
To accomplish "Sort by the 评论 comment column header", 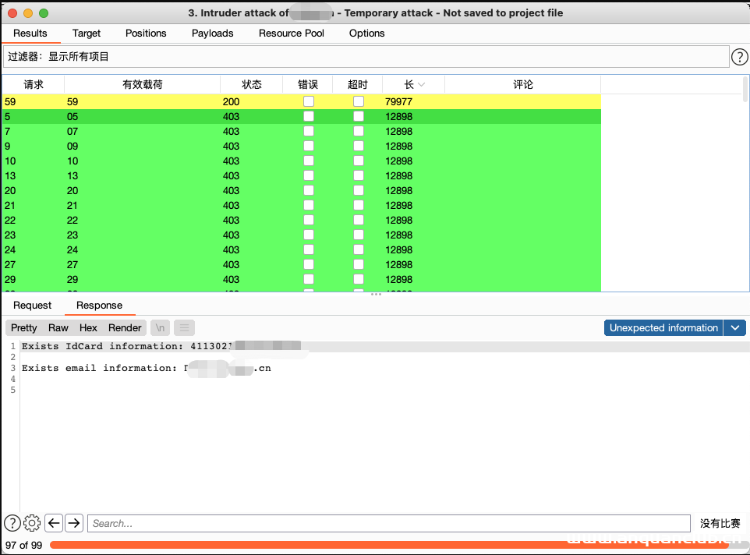I will (523, 85).
